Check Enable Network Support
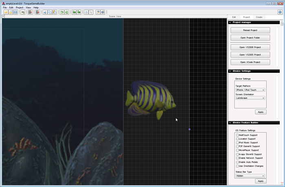Screen dimensions: 285x187 [237, 158]
